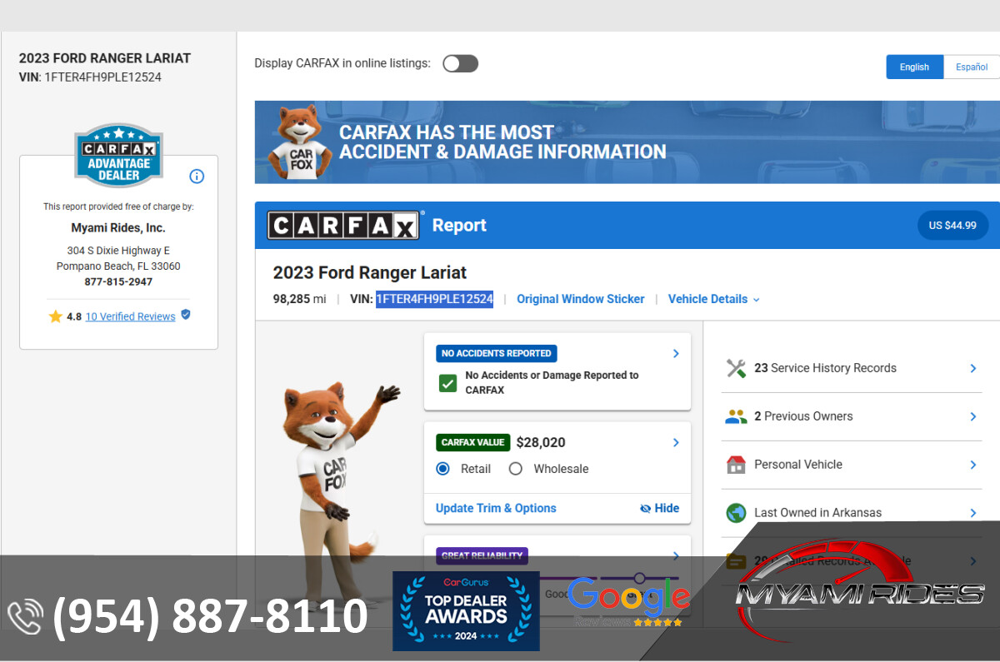1000x662 pixels.
Task: Click the verified shield icon beside reviews
Action: click(186, 315)
